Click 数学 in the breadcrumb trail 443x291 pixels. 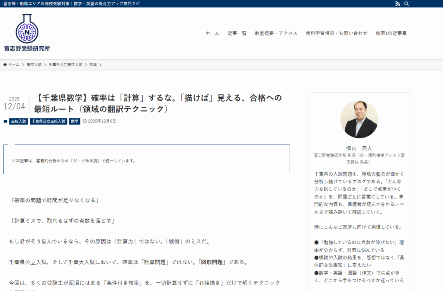click(93, 64)
